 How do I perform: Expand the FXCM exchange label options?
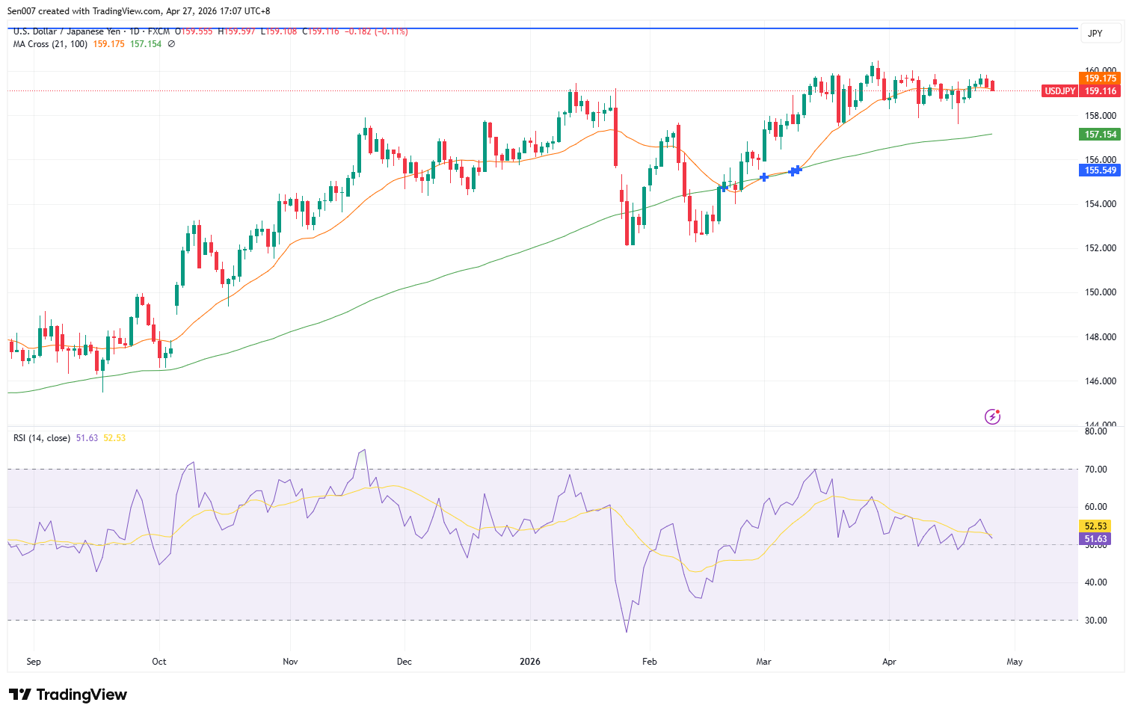157,31
